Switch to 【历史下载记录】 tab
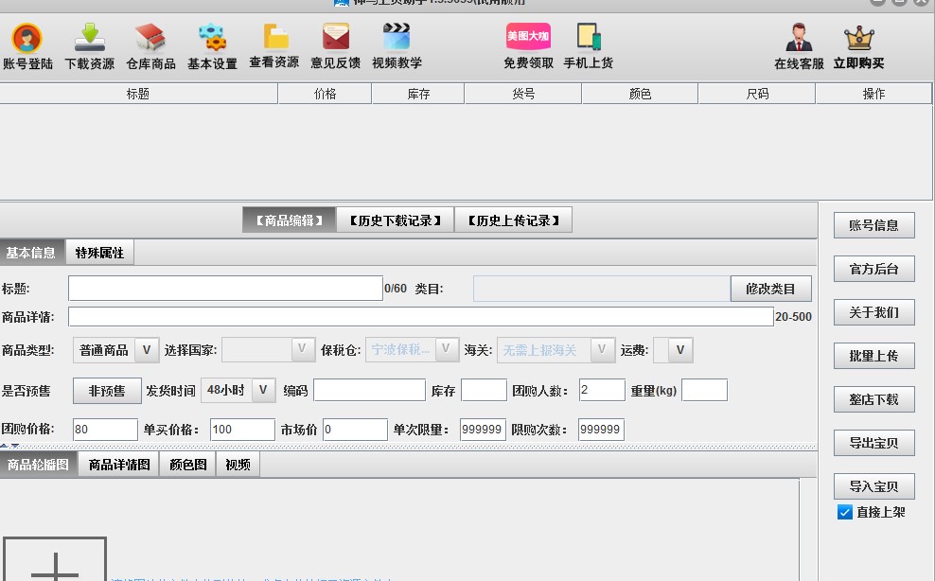The height and width of the screenshot is (581, 935). coord(395,220)
